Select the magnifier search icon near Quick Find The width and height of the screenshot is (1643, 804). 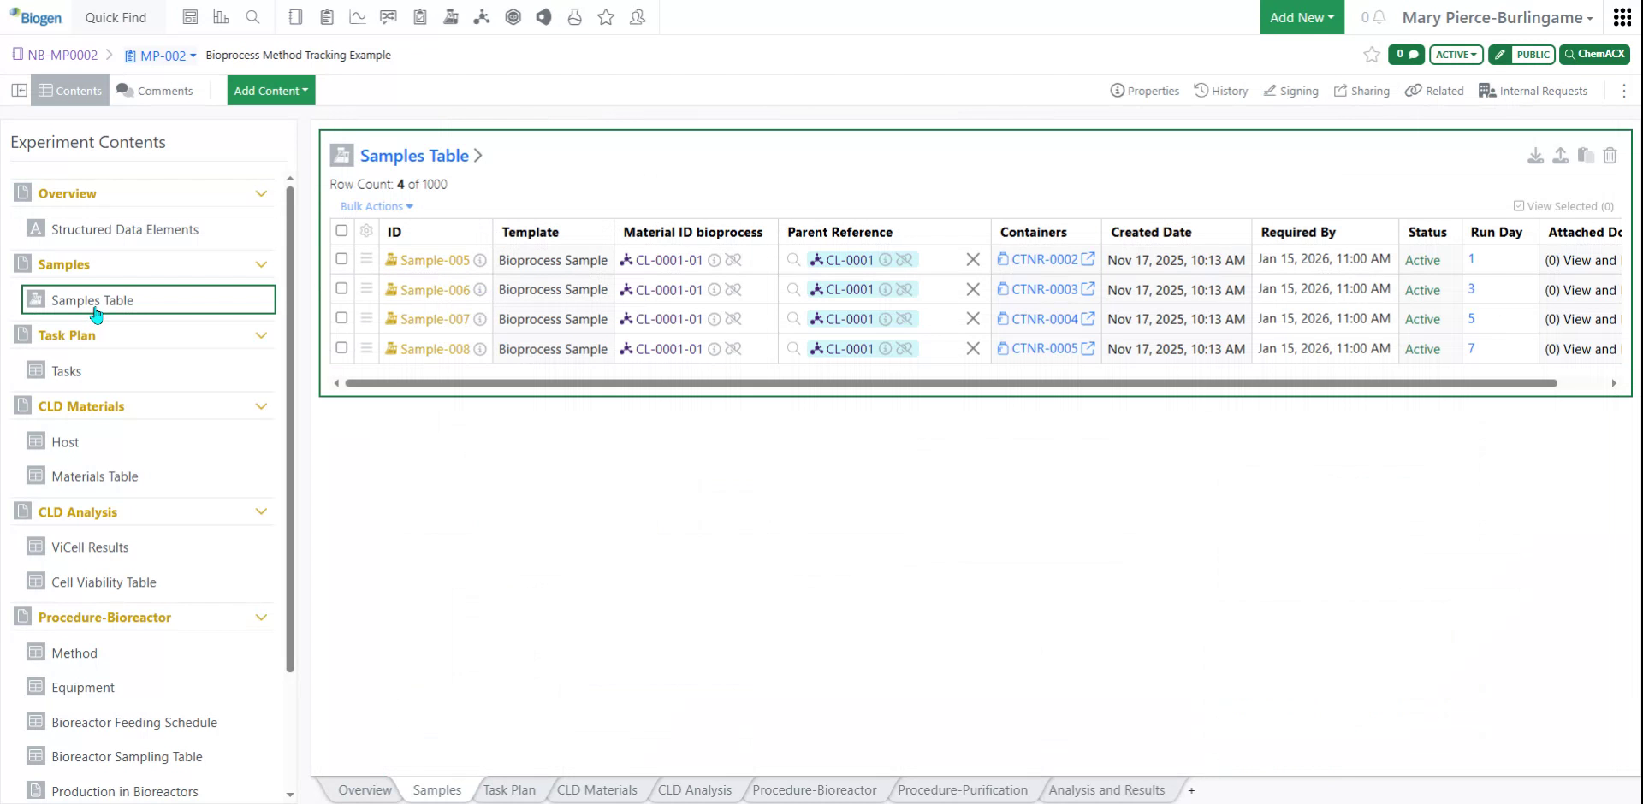tap(253, 17)
